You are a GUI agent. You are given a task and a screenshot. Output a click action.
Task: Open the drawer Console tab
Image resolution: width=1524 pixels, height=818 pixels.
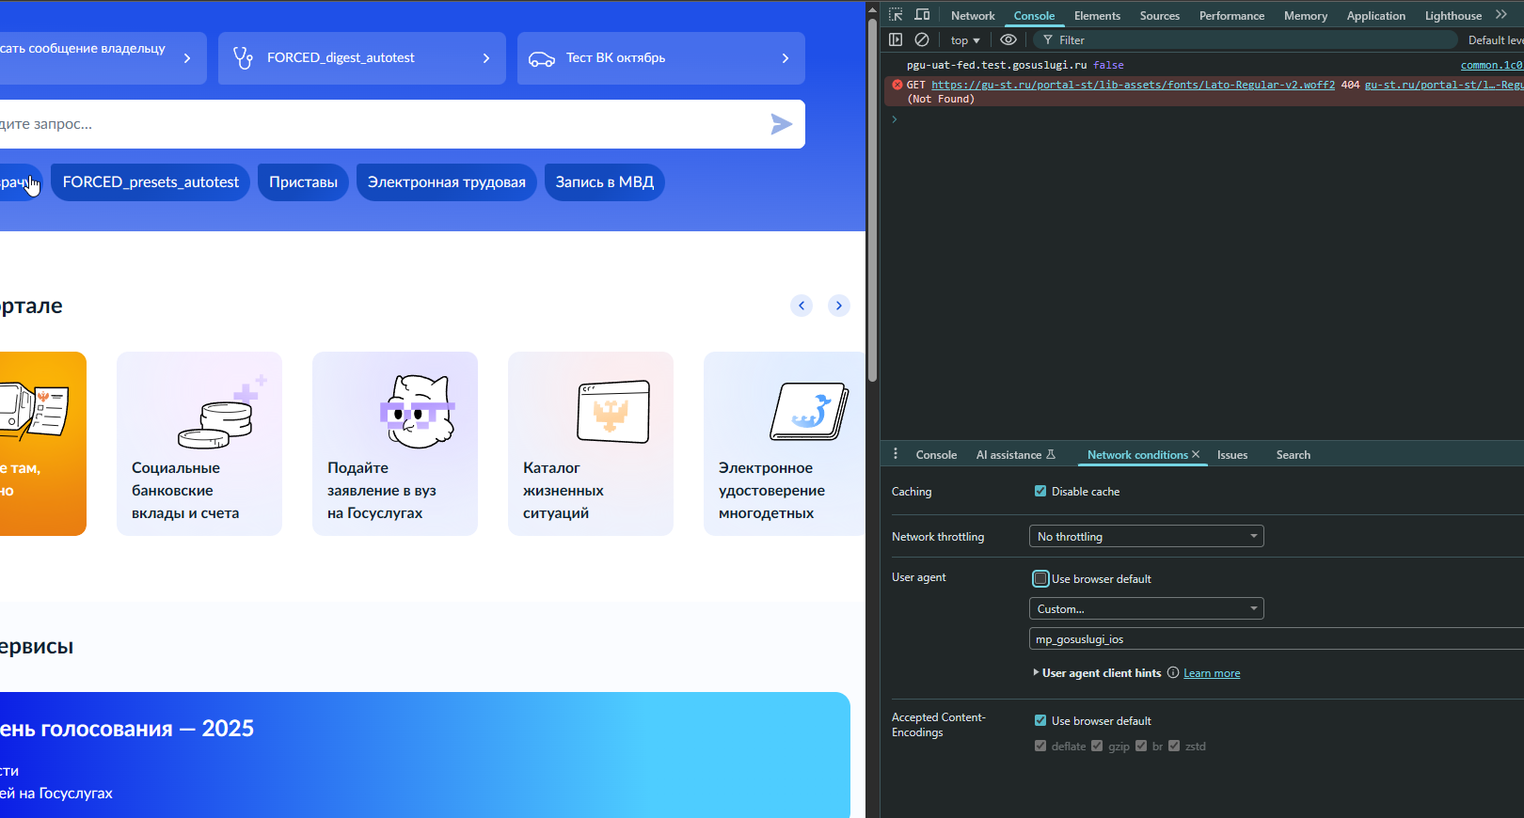(936, 455)
